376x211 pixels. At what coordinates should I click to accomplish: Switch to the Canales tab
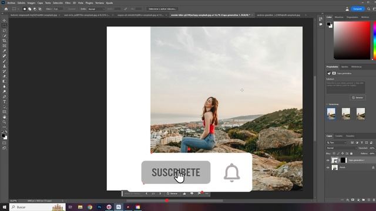pyautogui.click(x=339, y=136)
